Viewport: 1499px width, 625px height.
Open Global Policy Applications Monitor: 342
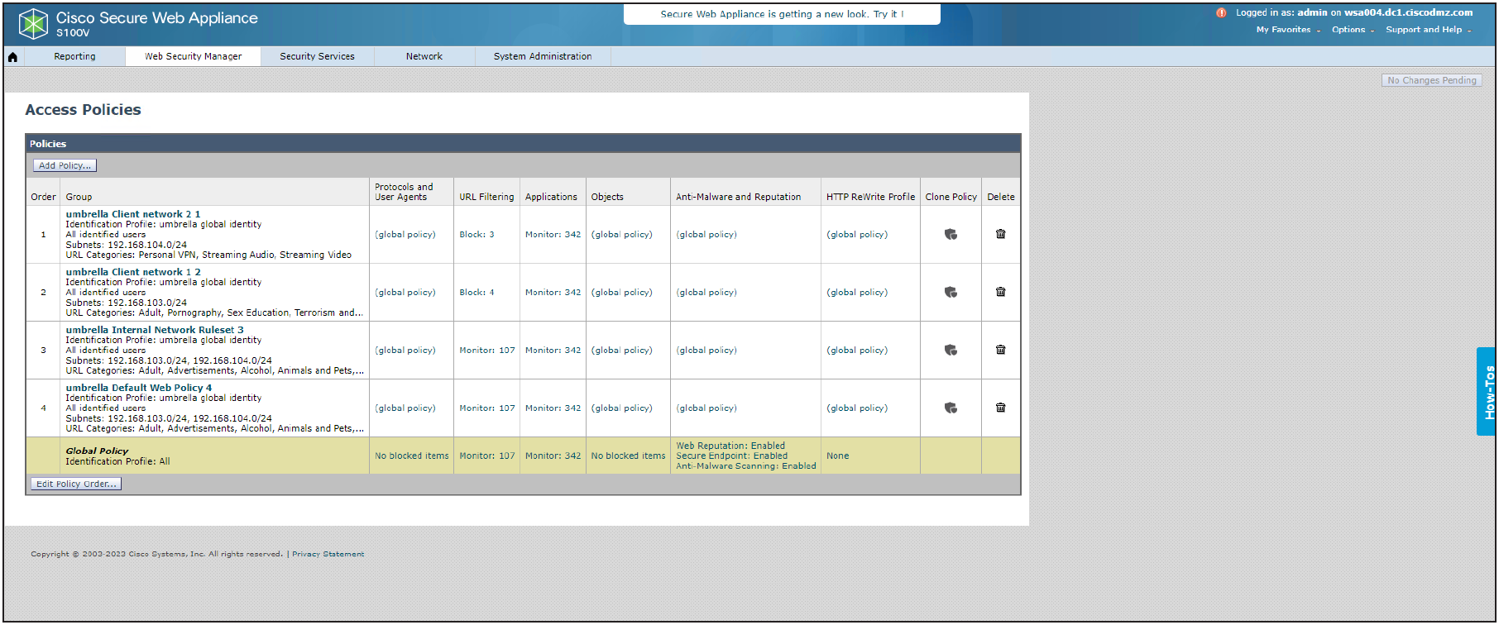[553, 456]
